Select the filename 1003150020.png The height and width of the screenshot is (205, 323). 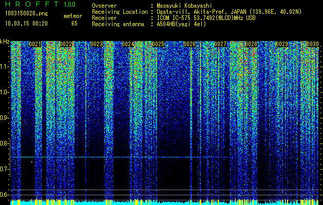pos(27,14)
